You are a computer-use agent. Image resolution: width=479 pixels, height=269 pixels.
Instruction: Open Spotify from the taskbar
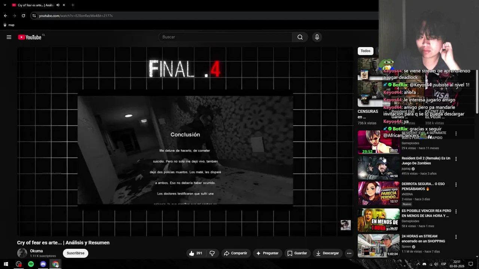tap(31, 264)
